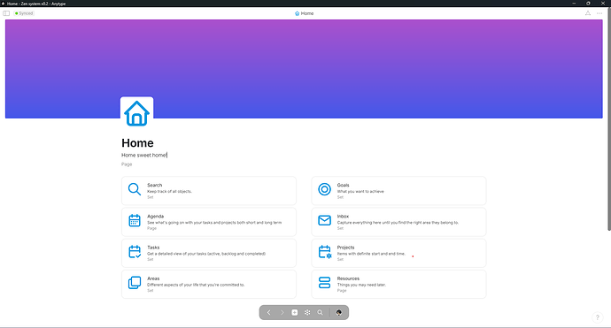Click the 'Home sweet home!' description
The width and height of the screenshot is (611, 328).
pos(144,155)
